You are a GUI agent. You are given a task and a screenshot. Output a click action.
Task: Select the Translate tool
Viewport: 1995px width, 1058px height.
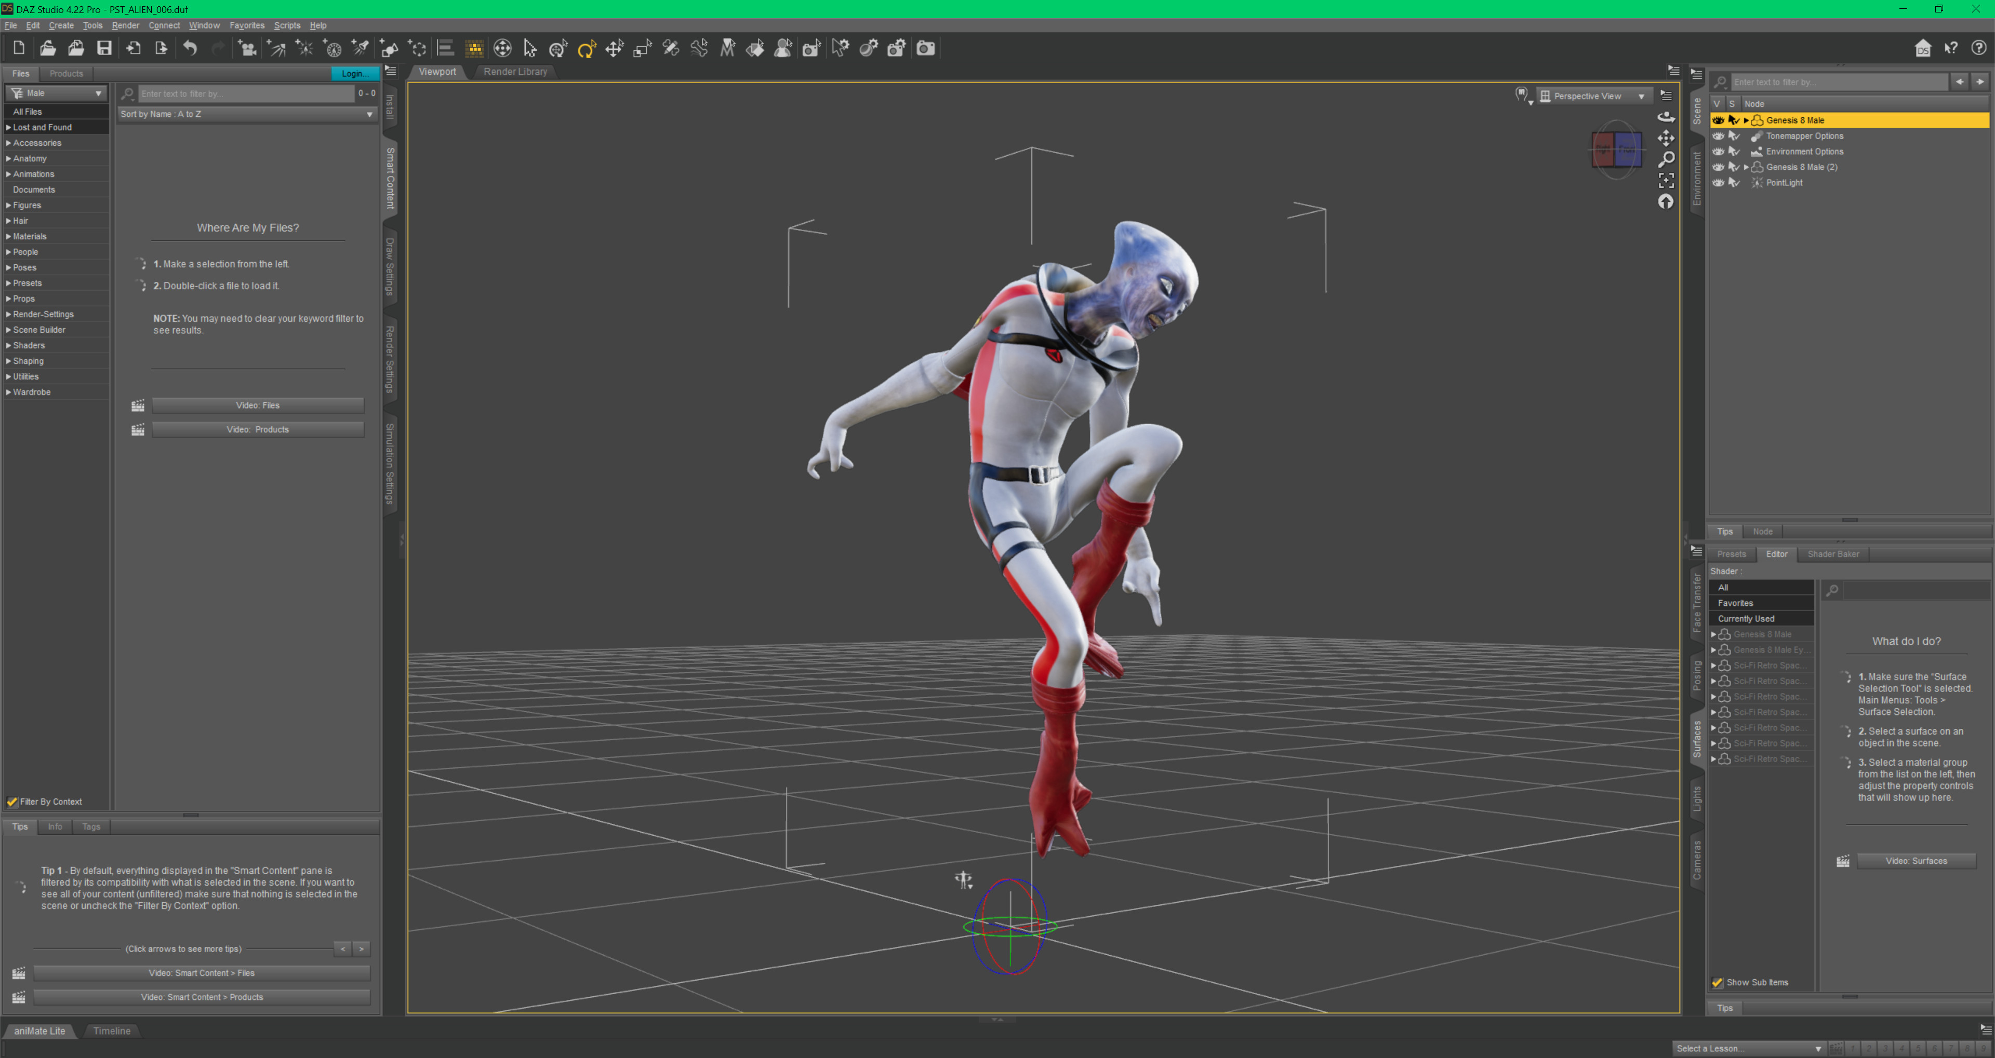[614, 48]
